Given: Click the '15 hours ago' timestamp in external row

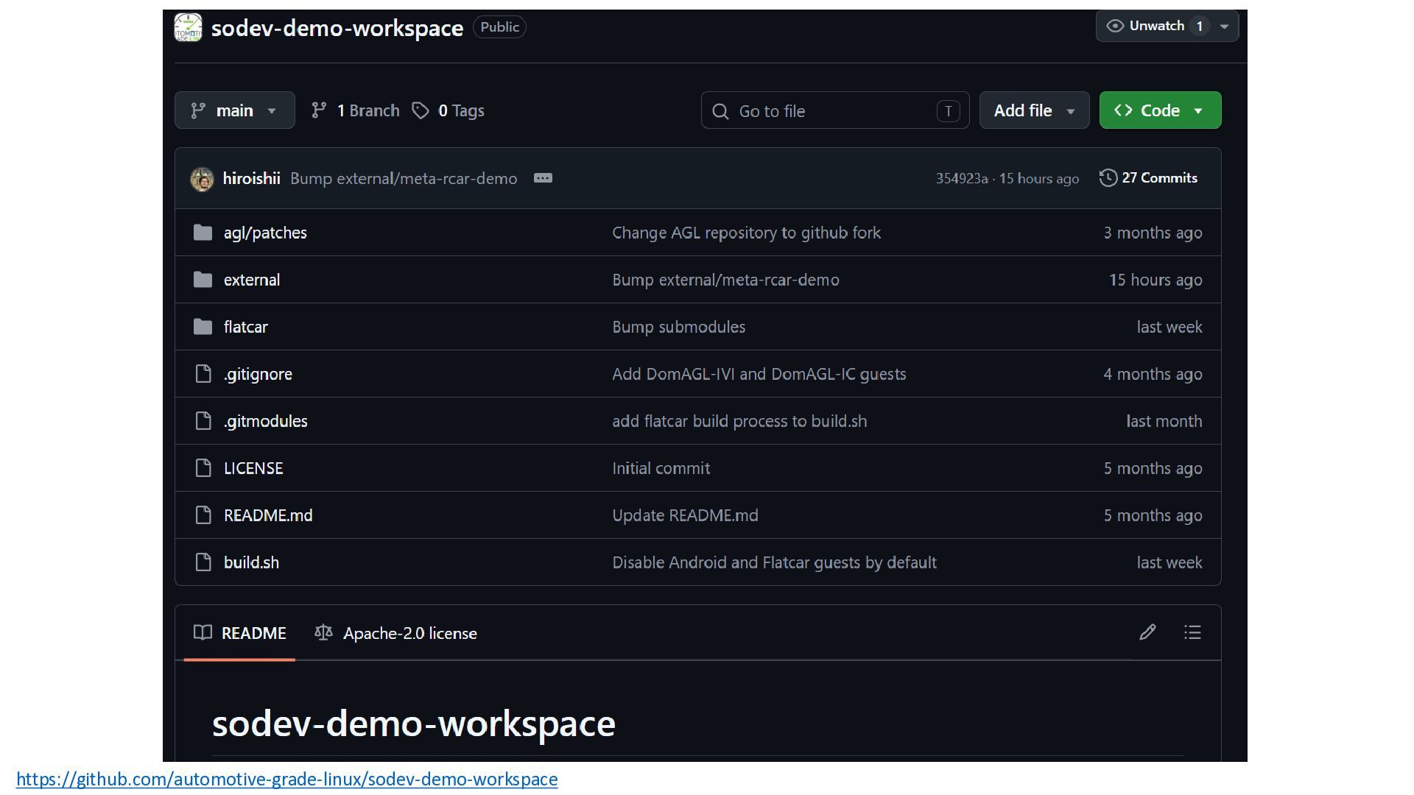Looking at the screenshot, I should [x=1156, y=280].
